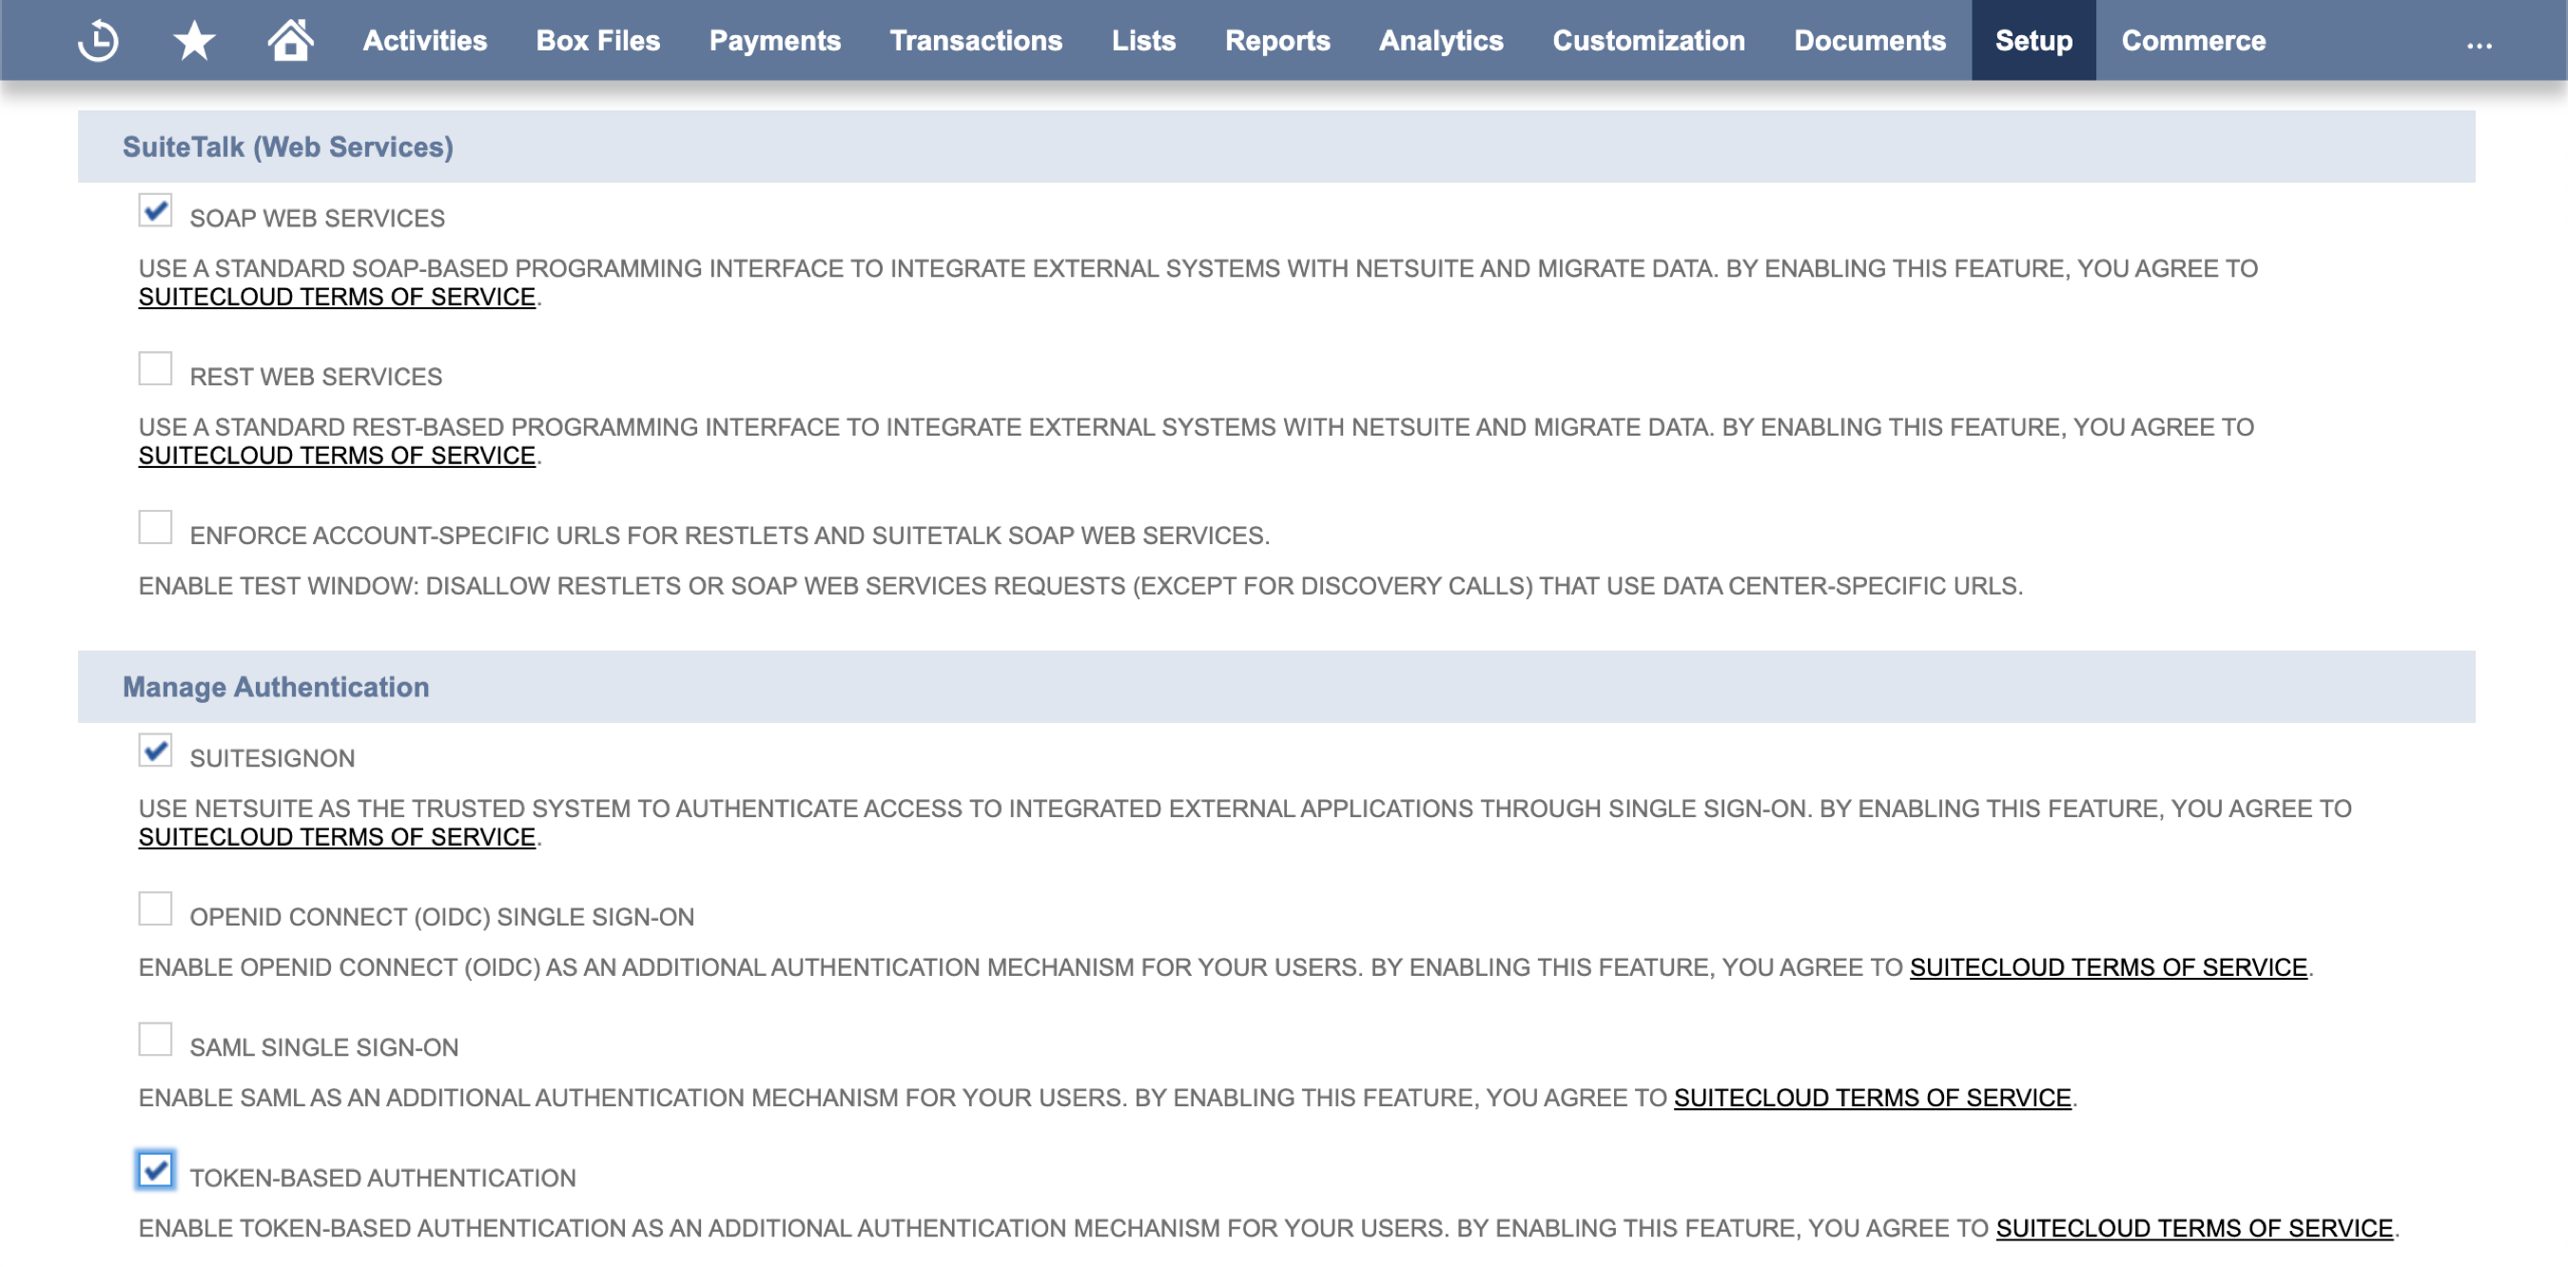View Terms of Service link beside SAML description
This screenshot has width=2568, height=1267.
pos(1872,1099)
